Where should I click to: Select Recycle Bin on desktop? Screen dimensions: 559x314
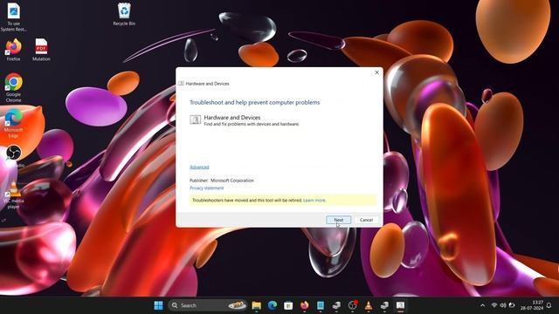(124, 14)
